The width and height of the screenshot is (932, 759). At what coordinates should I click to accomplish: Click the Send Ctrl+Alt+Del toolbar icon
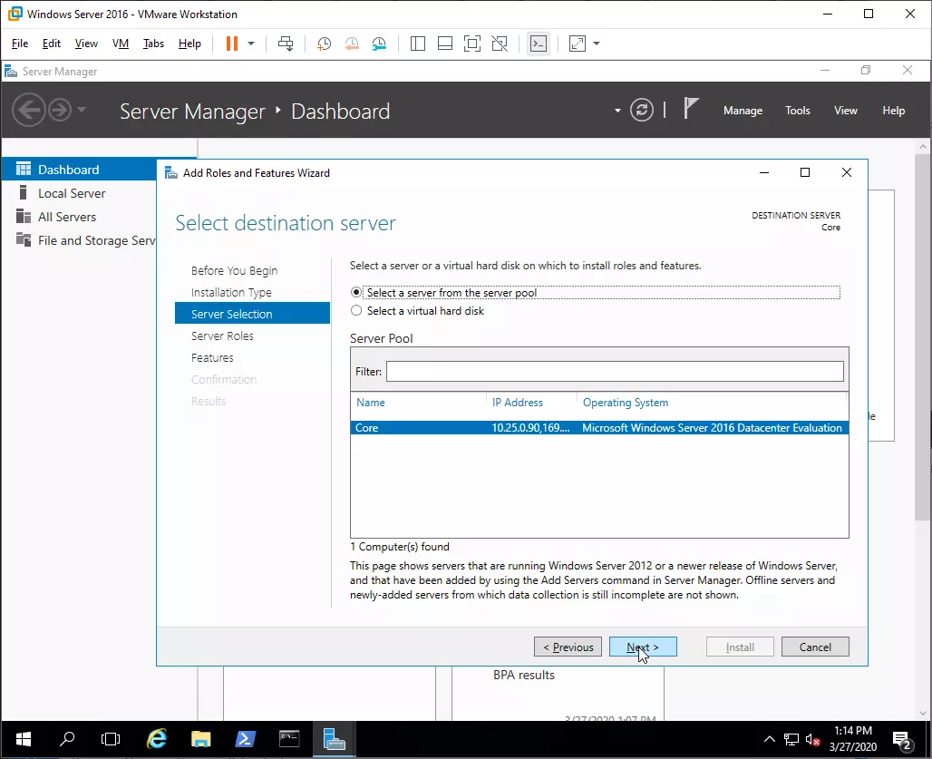286,44
